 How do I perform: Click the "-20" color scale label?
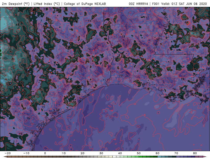point(8,153)
